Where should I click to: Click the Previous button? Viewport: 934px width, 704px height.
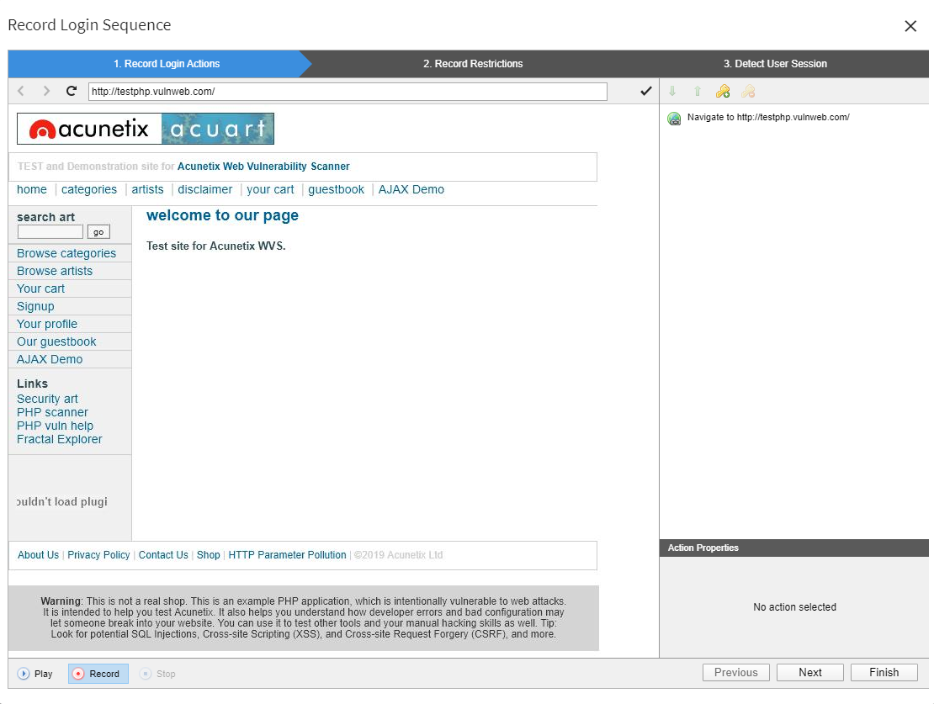pos(736,672)
